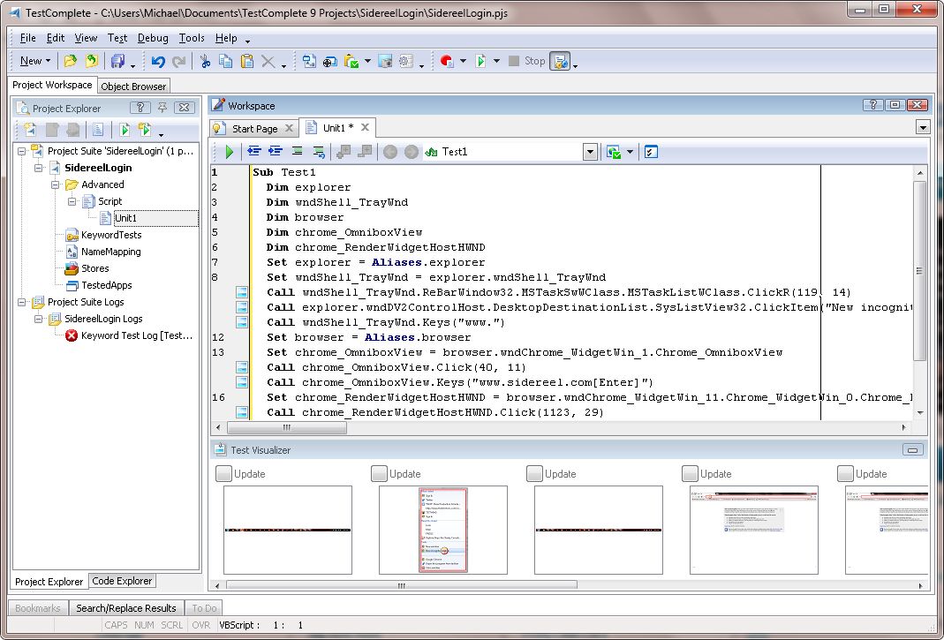This screenshot has width=944, height=640.
Task: Click the Cut scissors icon
Action: tap(205, 61)
